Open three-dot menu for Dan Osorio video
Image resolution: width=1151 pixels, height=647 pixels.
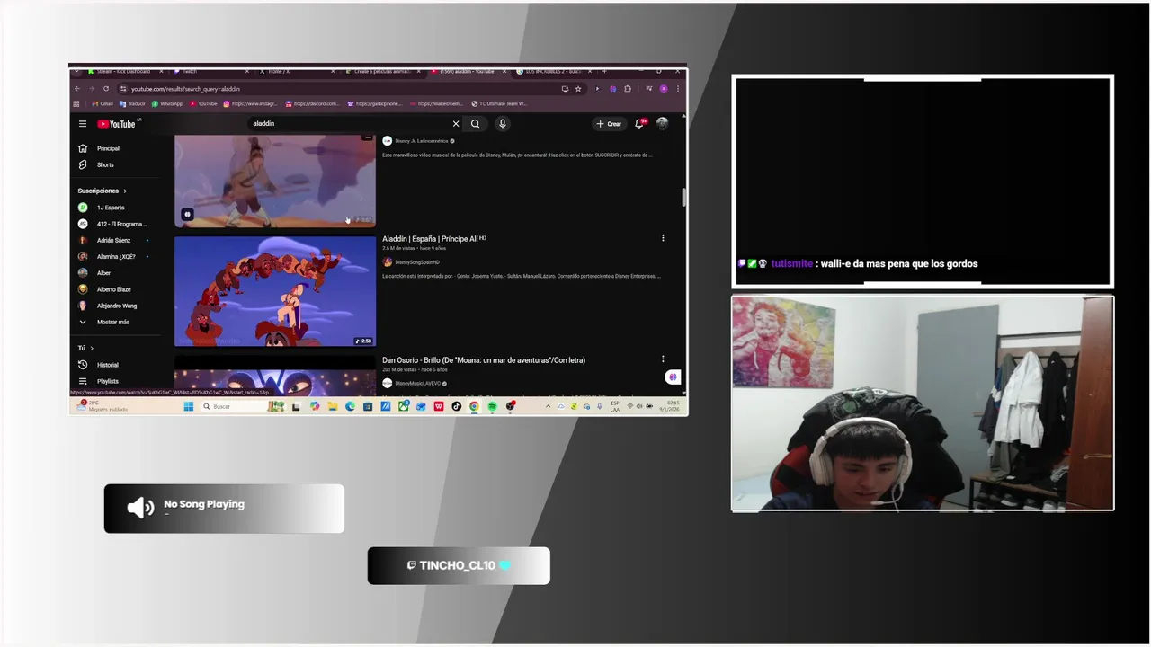click(x=663, y=359)
